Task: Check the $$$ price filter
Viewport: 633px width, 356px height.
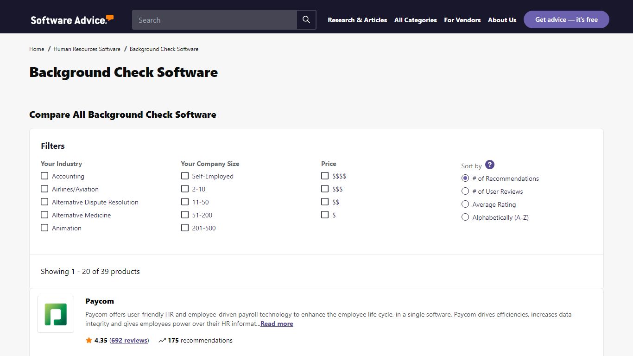Action: point(325,189)
